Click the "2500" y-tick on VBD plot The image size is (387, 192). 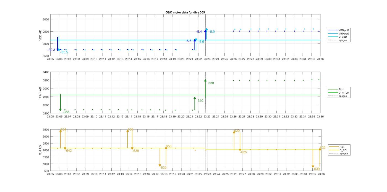tap(46, 32)
